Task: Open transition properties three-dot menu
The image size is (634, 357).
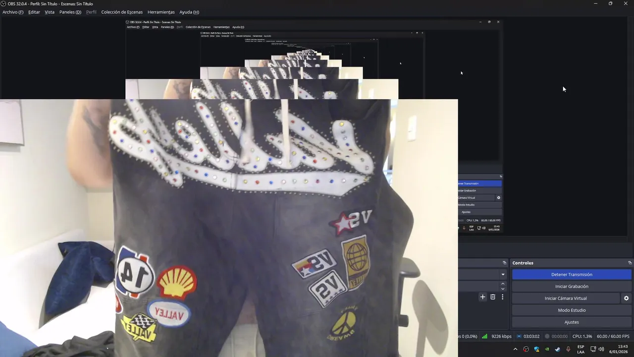Action: click(x=503, y=297)
